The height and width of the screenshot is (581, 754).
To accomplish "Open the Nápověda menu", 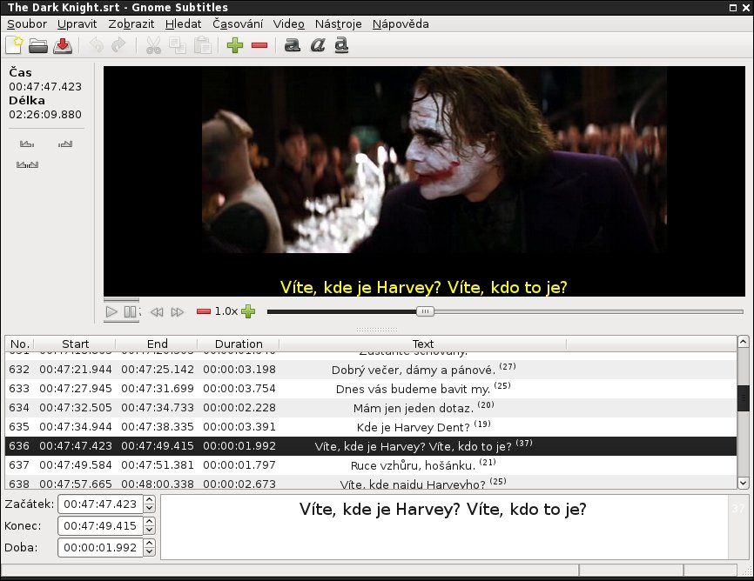I will (x=401, y=24).
